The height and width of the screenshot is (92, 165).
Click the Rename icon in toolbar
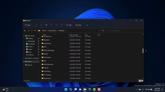coord(52,25)
